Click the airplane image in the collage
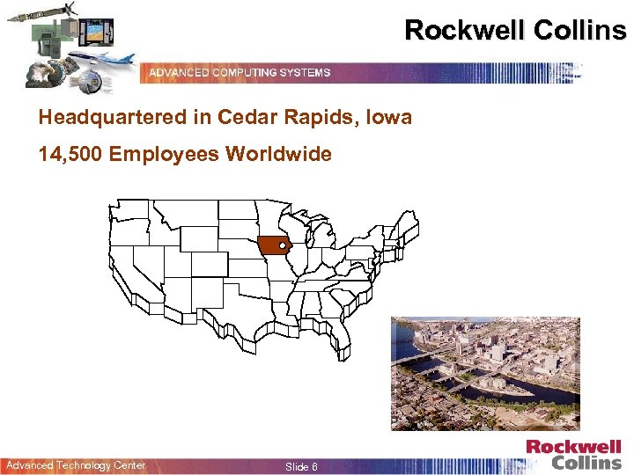The height and width of the screenshot is (475, 634). click(102, 59)
